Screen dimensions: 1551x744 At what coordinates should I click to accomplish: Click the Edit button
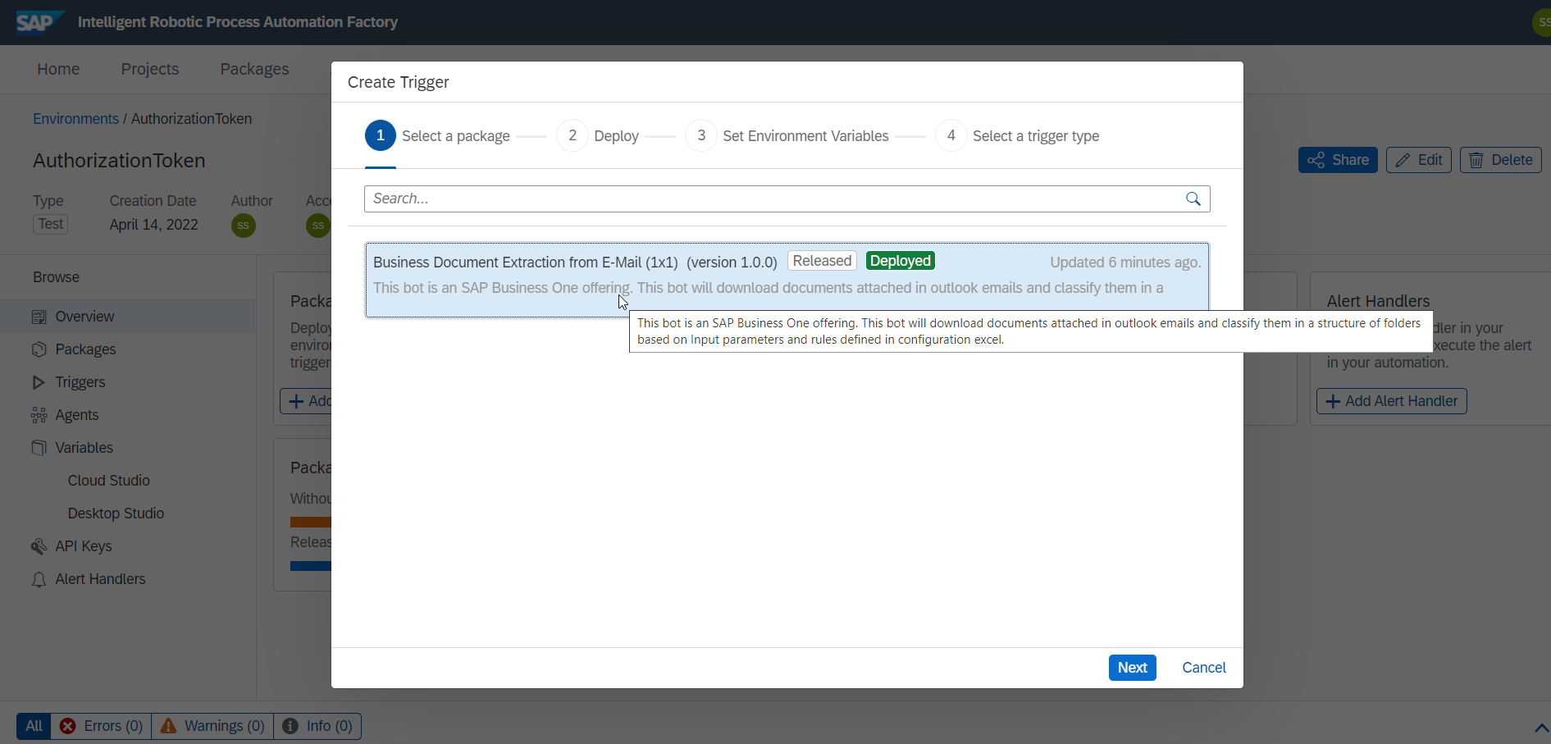coord(1419,160)
